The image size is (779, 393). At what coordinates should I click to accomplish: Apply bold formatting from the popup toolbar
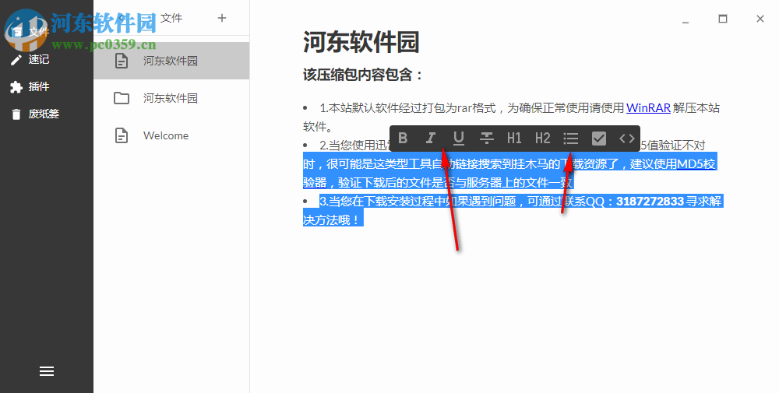[x=403, y=138]
